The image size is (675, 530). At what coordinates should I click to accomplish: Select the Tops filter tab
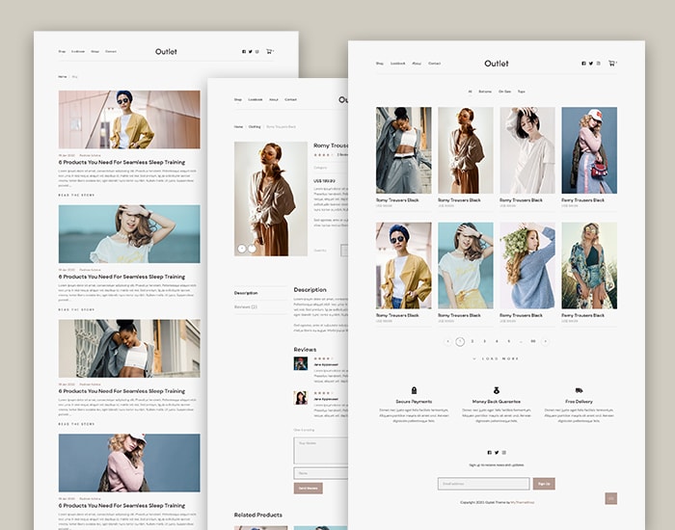pos(522,92)
